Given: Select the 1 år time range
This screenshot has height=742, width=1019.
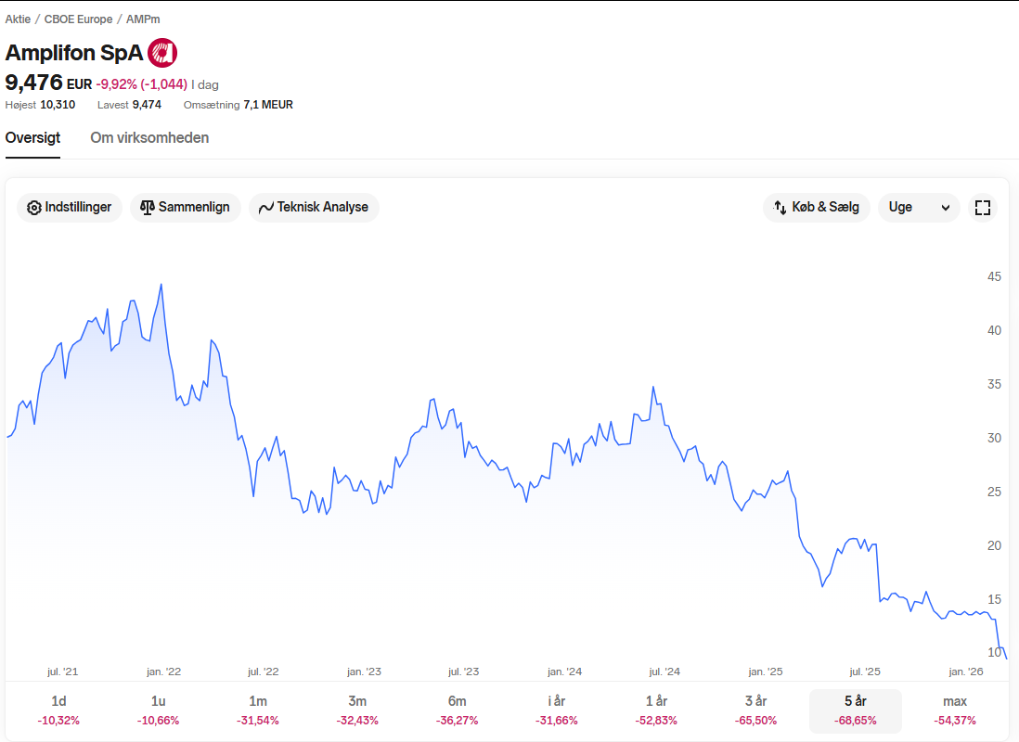Looking at the screenshot, I should tap(656, 710).
